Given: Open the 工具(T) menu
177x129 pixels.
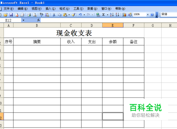Looking at the screenshot, I should tap(78, 9).
